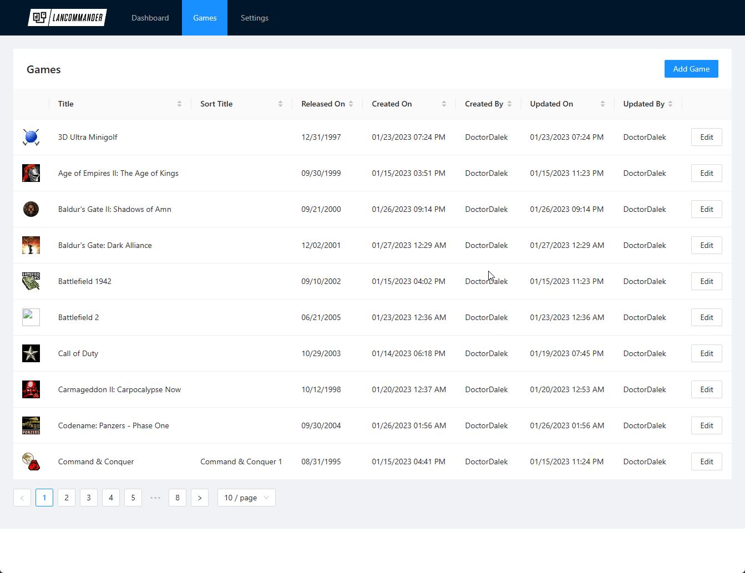The height and width of the screenshot is (573, 745).
Task: Open the 10 / page size dropdown
Action: click(246, 498)
